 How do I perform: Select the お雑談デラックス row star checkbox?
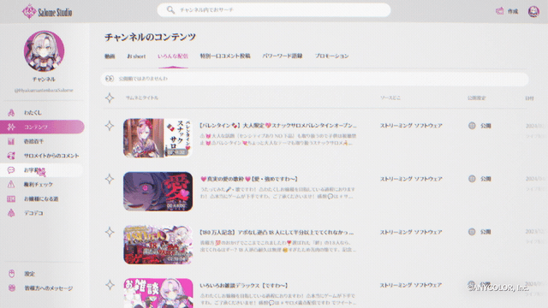tap(110, 285)
